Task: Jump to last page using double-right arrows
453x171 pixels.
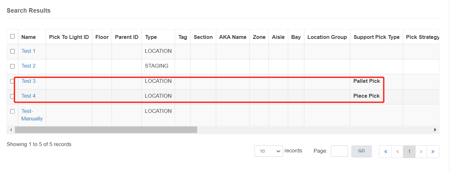Action: coord(433,151)
